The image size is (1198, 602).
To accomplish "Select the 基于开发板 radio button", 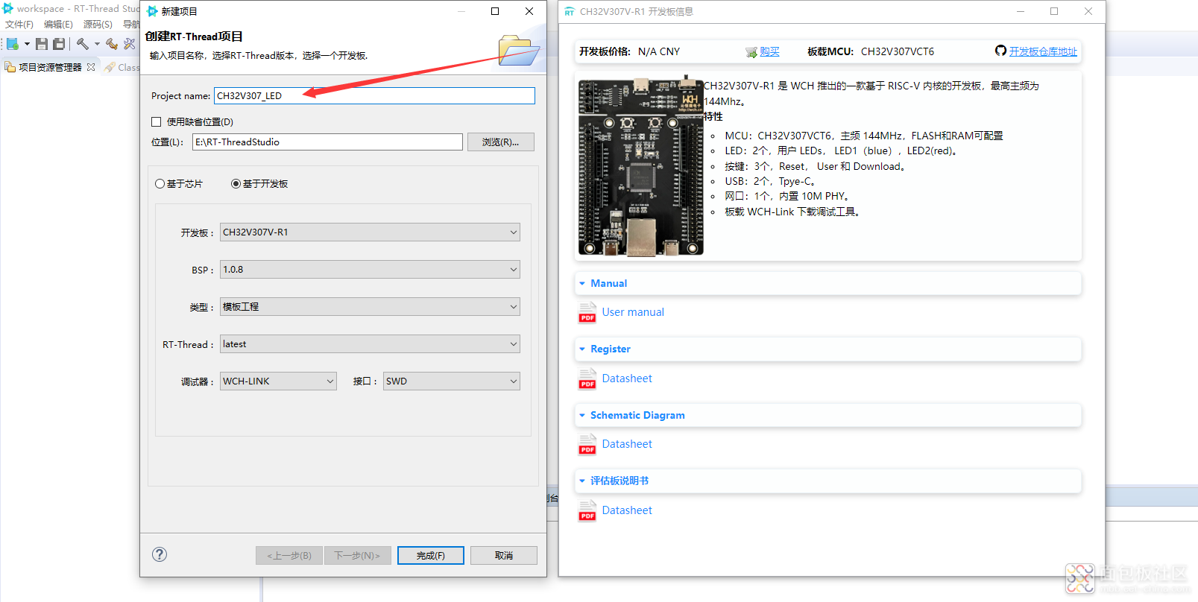I will (x=236, y=183).
